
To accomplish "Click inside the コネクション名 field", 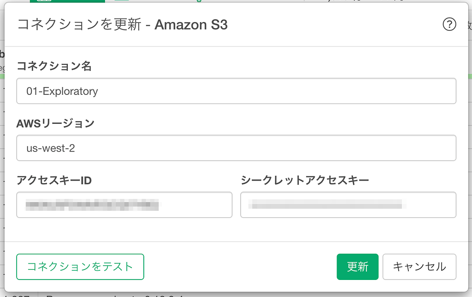I will pos(236,91).
